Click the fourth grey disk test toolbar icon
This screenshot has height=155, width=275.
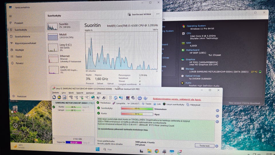tap(87, 97)
